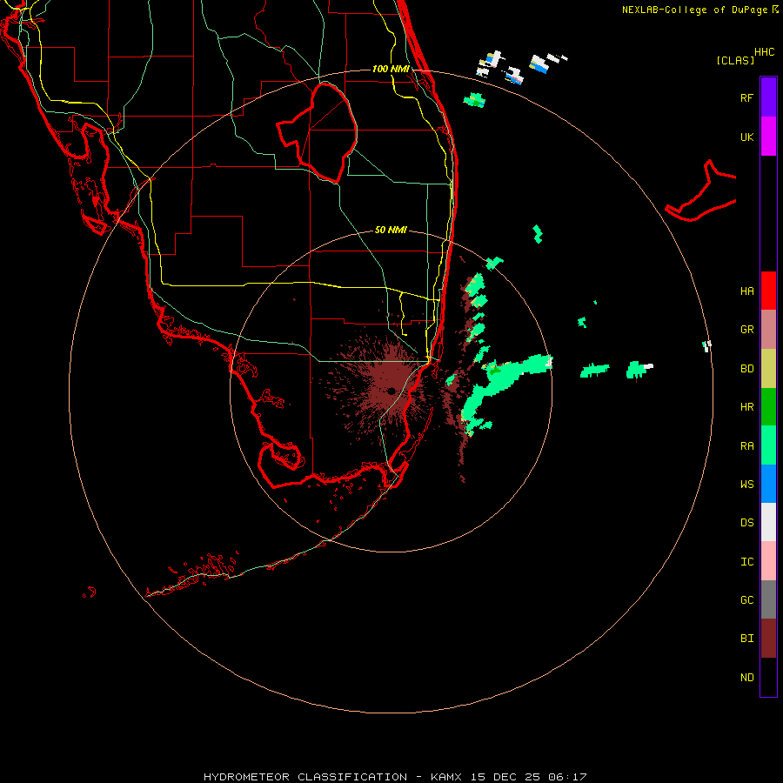The width and height of the screenshot is (783, 783).
Task: Click the blue WS legend swatch
Action: pyautogui.click(x=768, y=484)
